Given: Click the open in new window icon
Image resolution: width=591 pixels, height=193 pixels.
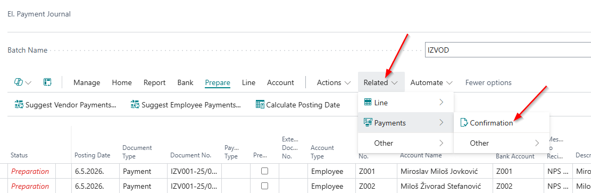Looking at the screenshot, I should (x=47, y=82).
